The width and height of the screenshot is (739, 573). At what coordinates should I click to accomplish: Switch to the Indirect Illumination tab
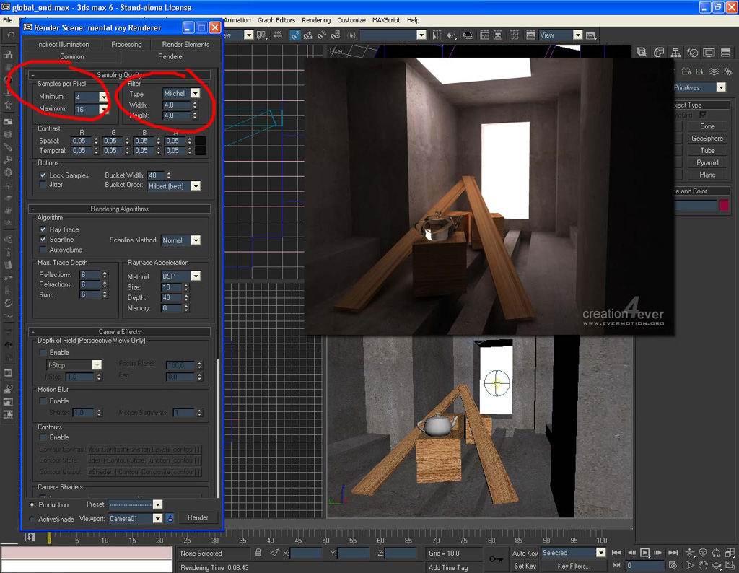[64, 44]
